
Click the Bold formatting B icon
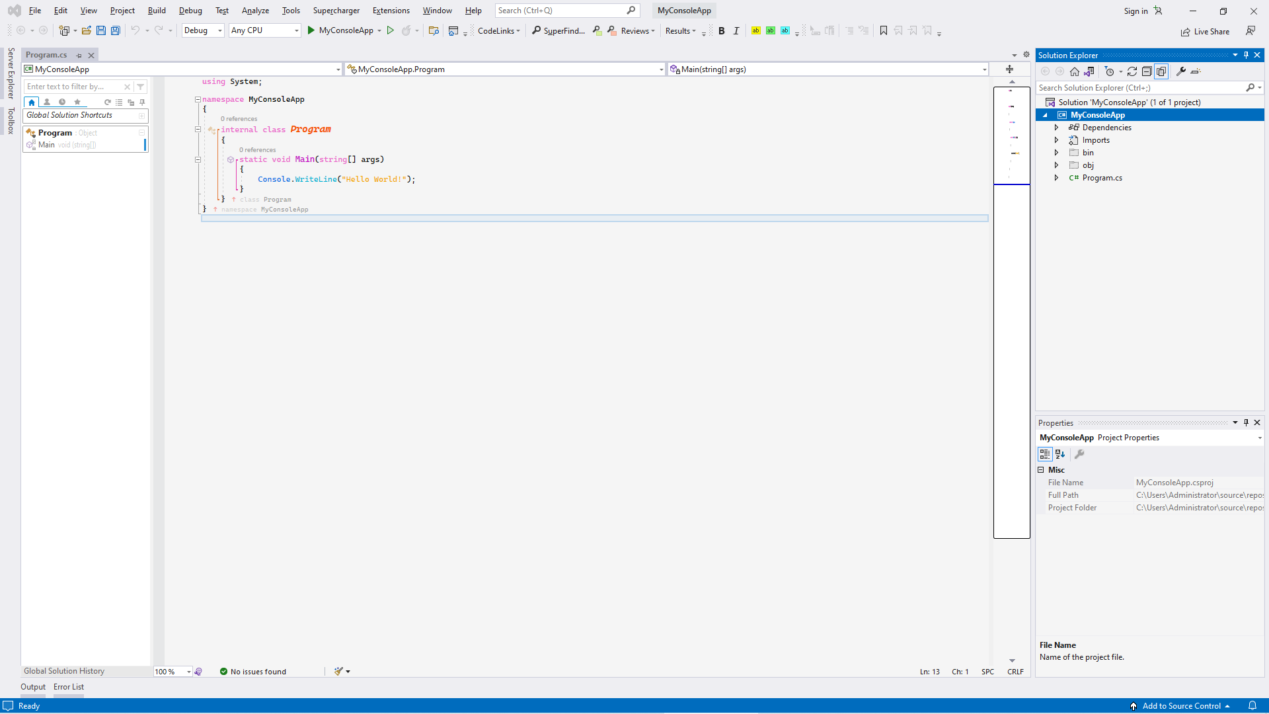click(x=722, y=31)
